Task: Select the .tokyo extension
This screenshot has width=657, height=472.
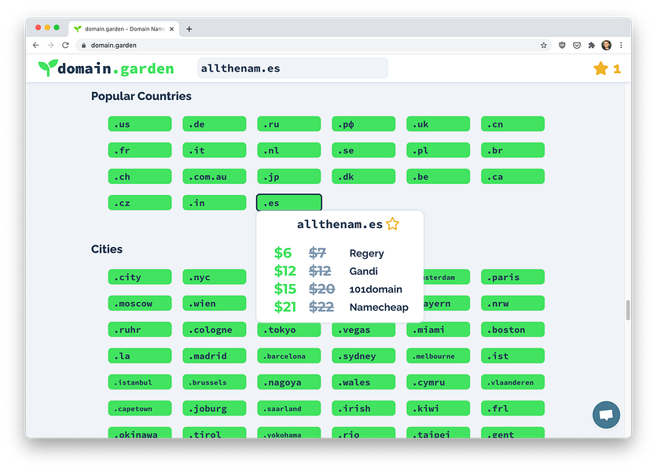Action: [289, 330]
